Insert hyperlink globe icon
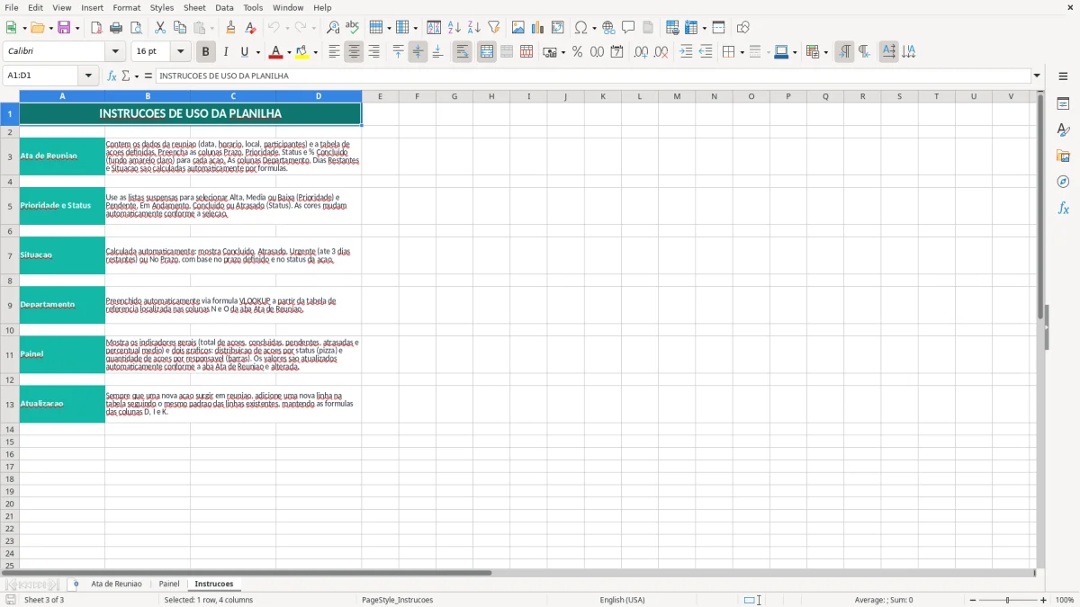 tap(608, 28)
